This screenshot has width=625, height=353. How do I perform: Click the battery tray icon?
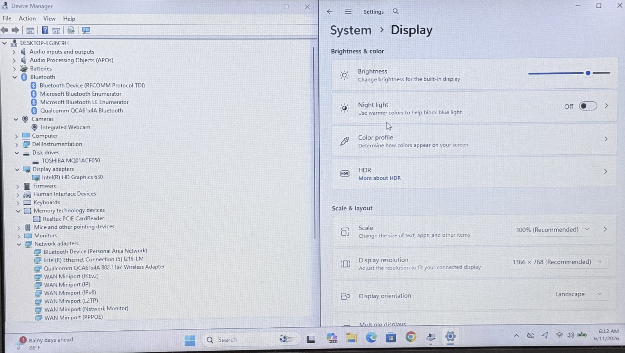[582, 335]
